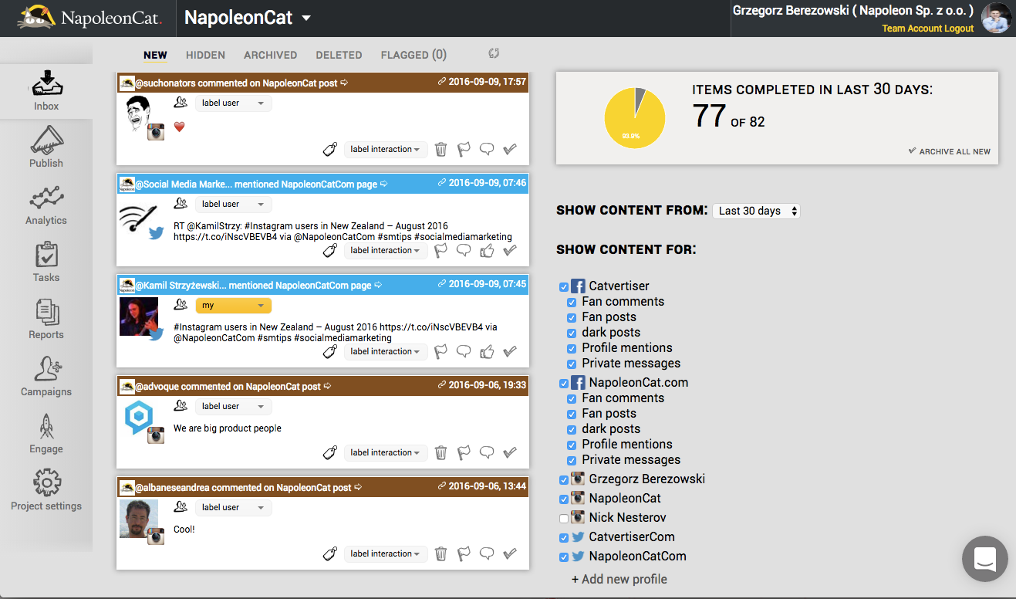Image resolution: width=1016 pixels, height=599 pixels.
Task: Click the 'We are big product people' comment
Action: point(228,428)
